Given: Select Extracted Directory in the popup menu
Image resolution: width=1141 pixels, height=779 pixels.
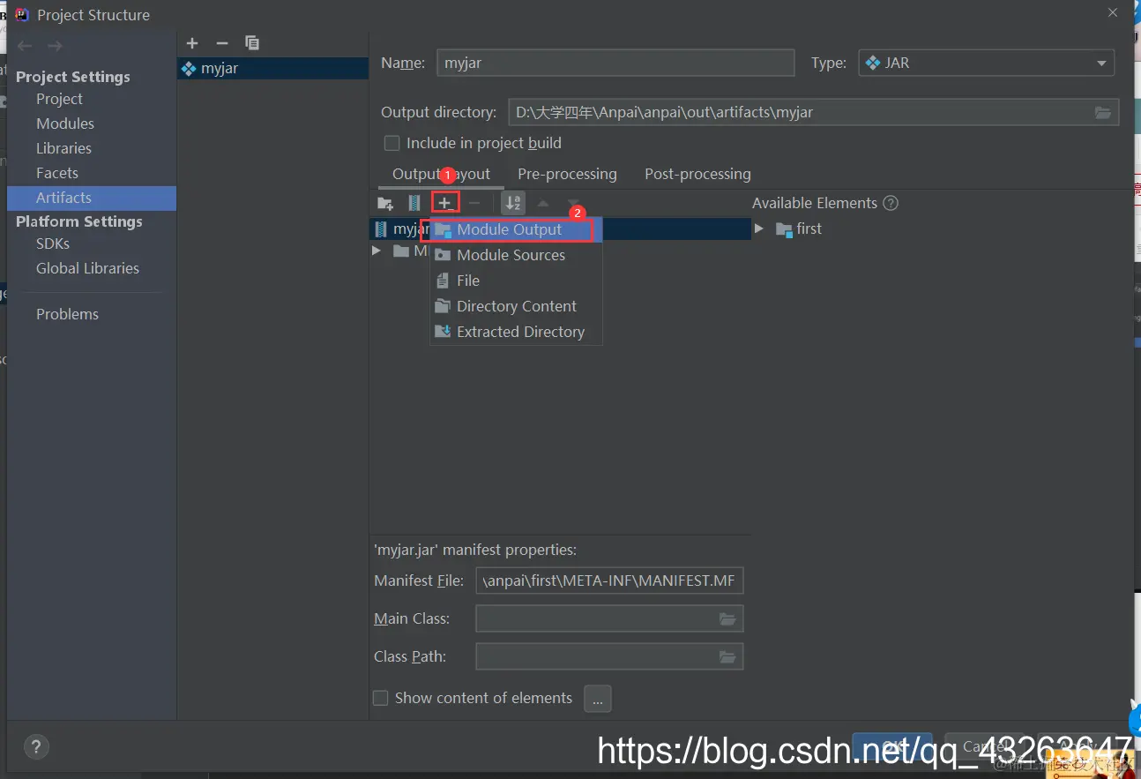Looking at the screenshot, I should (x=516, y=332).
